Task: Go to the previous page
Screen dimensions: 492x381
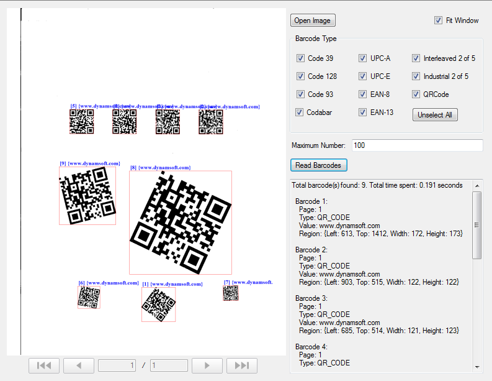Action: 79,365
